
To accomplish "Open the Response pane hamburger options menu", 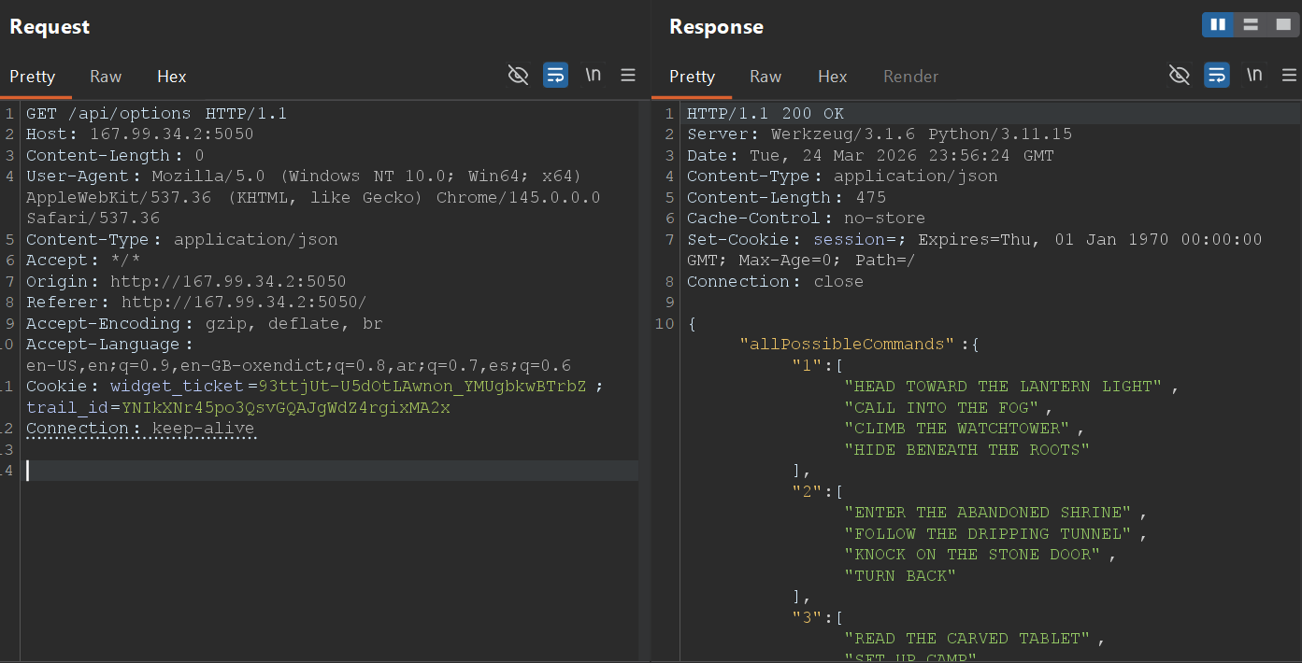I will tap(1288, 76).
